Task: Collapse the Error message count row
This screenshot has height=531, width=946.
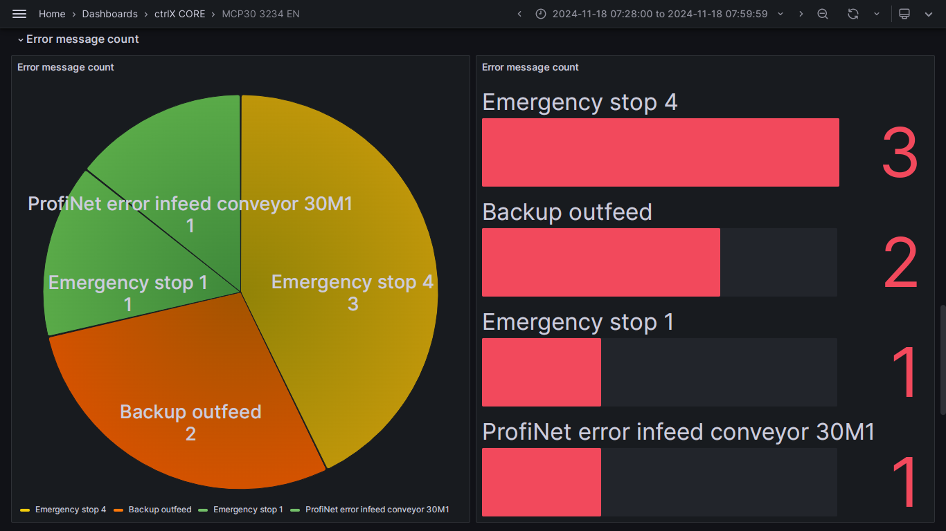Action: click(x=78, y=39)
